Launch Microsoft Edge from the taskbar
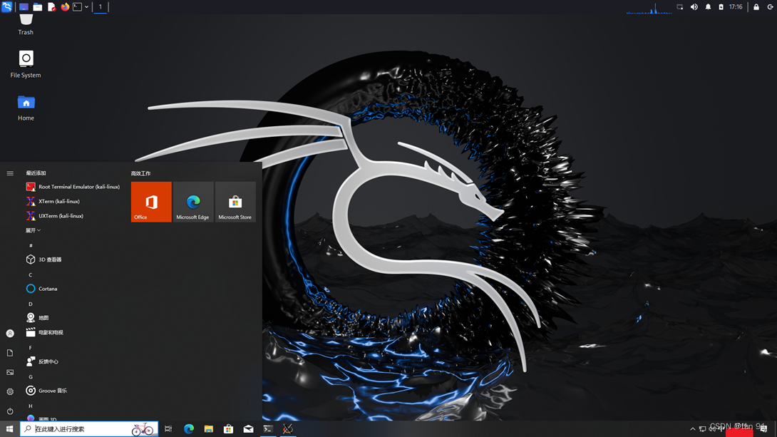Screen dimensions: 777x437 [x=189, y=429]
